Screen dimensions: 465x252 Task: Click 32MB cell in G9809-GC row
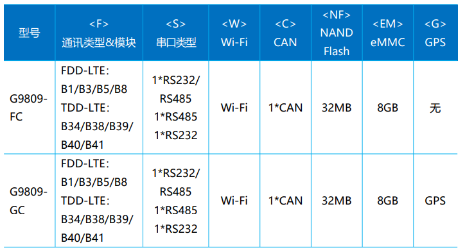(337, 201)
